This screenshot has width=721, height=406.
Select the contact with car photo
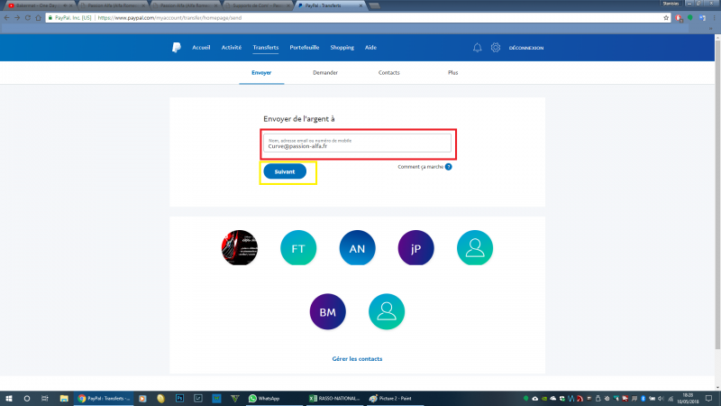240,247
